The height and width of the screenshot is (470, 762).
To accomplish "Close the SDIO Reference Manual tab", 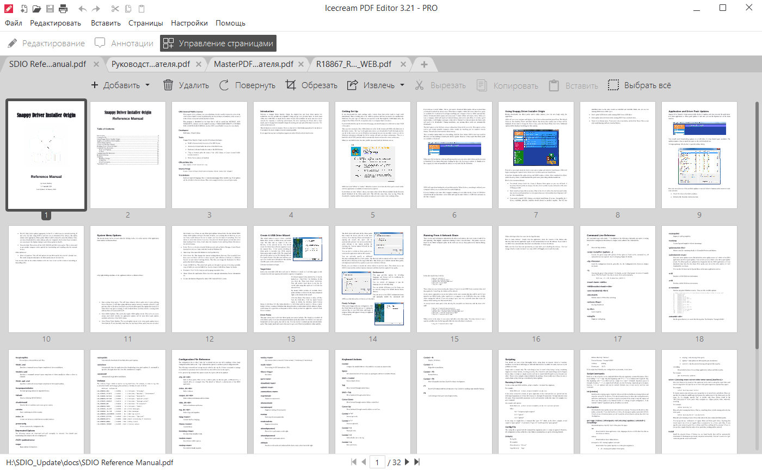I will coord(96,64).
